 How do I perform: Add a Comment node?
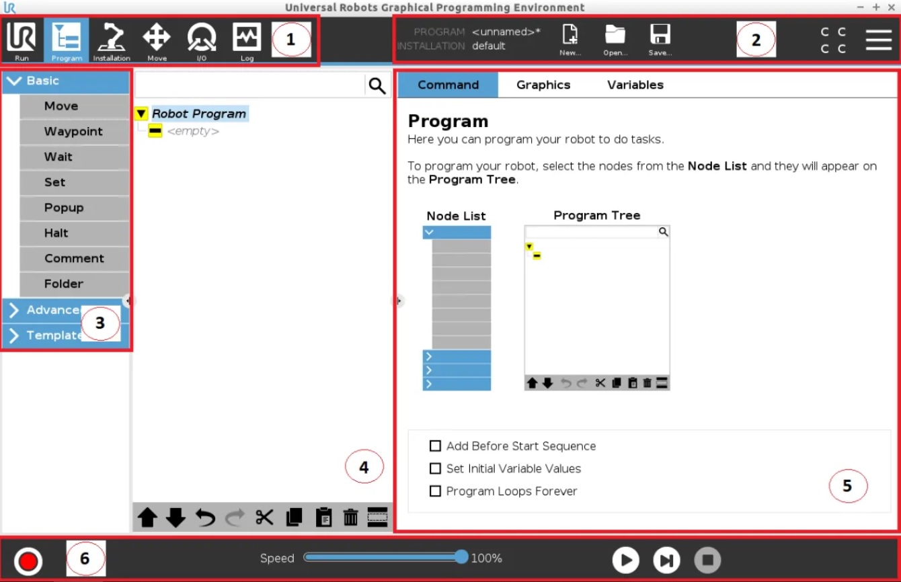(75, 259)
